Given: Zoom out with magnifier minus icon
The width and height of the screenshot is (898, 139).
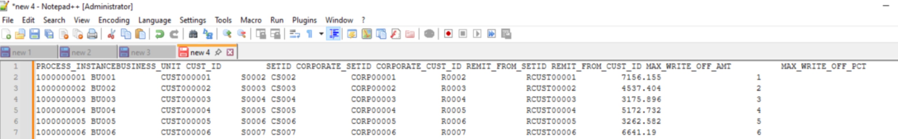Looking at the screenshot, I should point(241,34).
